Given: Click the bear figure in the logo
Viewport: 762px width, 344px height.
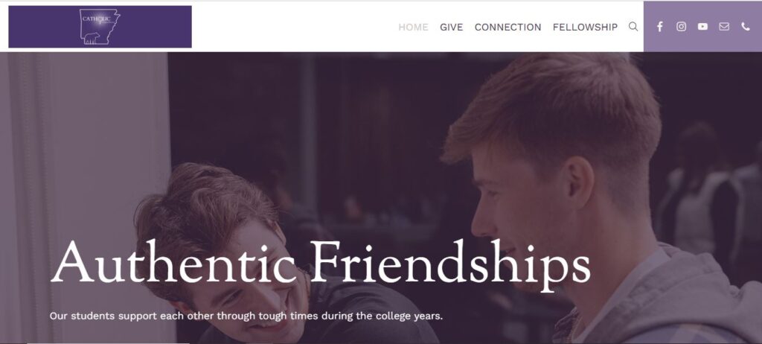Looking at the screenshot, I should 92,37.
